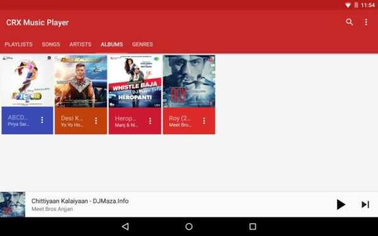Open the Roy album cover art
This screenshot has width=378, height=236.
click(189, 81)
